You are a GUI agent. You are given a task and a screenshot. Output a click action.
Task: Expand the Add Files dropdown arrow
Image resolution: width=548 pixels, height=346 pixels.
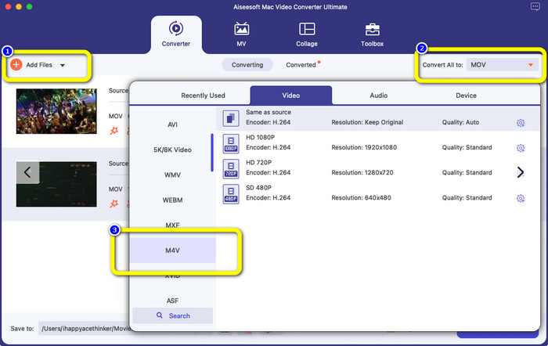[62, 65]
